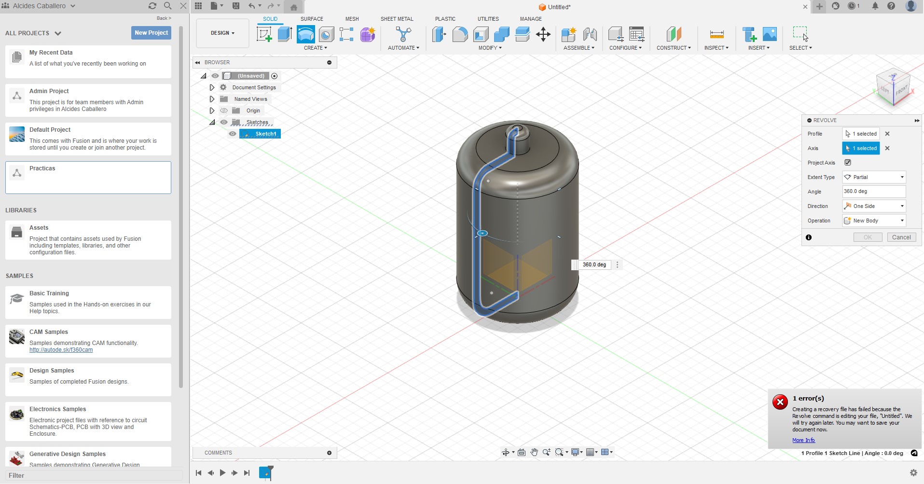The width and height of the screenshot is (924, 484).
Task: Switch to the Manage tab
Action: pyautogui.click(x=531, y=19)
